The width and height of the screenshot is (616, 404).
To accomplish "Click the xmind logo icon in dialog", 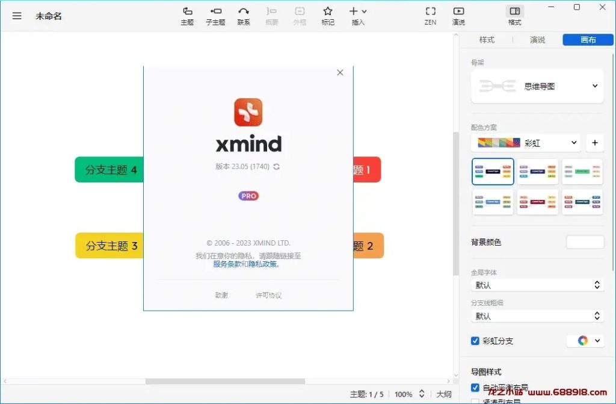I will point(248,112).
